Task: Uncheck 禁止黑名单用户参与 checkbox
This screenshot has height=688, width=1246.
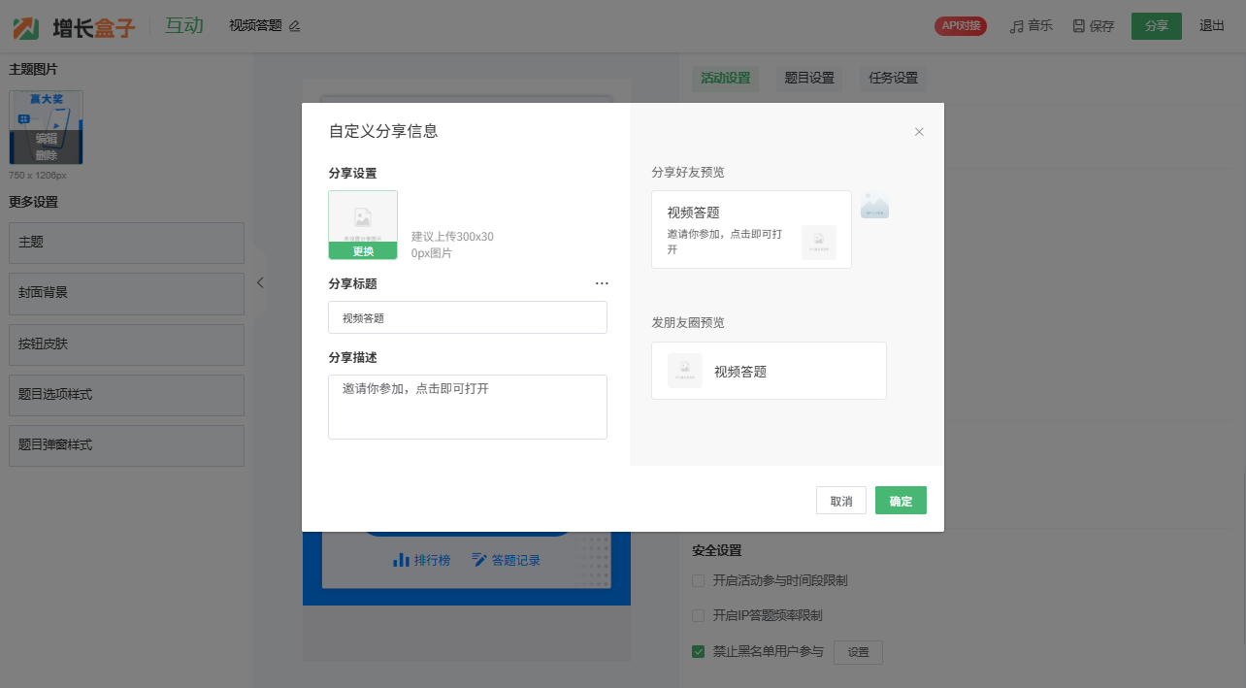Action: tap(698, 652)
